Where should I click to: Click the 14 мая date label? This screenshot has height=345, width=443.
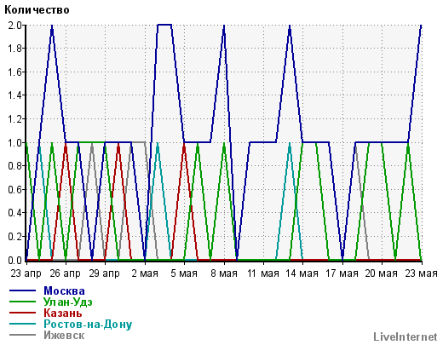pyautogui.click(x=302, y=273)
